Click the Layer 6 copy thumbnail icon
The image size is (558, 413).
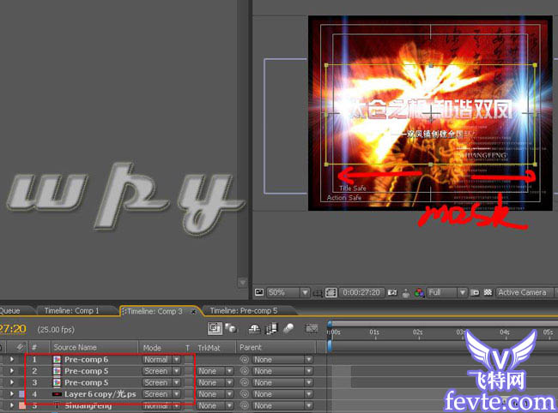point(57,394)
